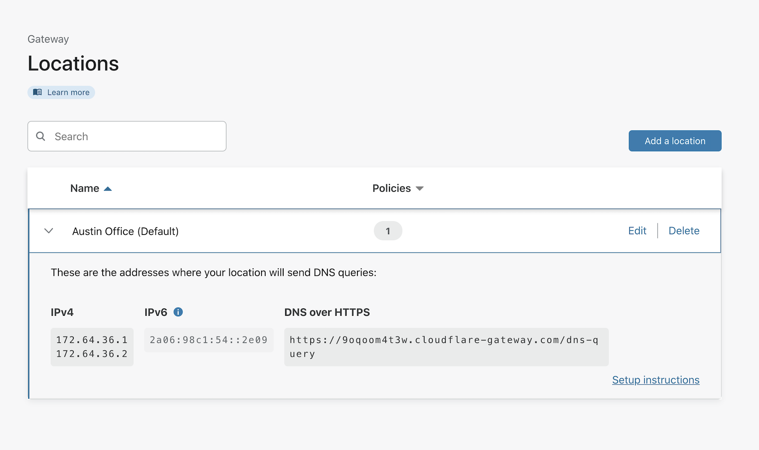Click the Austin Office (Default) name
The height and width of the screenshot is (450, 759).
125,231
